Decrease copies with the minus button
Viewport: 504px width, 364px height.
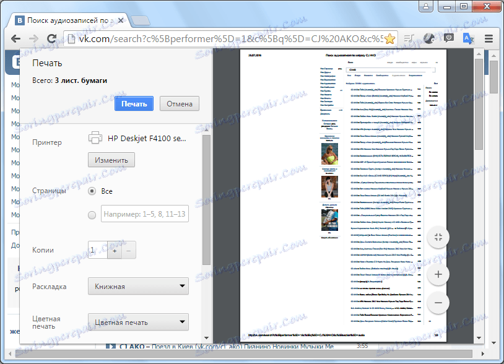tap(129, 250)
